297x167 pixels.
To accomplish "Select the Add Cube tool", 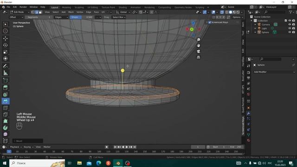I will 5,80.
